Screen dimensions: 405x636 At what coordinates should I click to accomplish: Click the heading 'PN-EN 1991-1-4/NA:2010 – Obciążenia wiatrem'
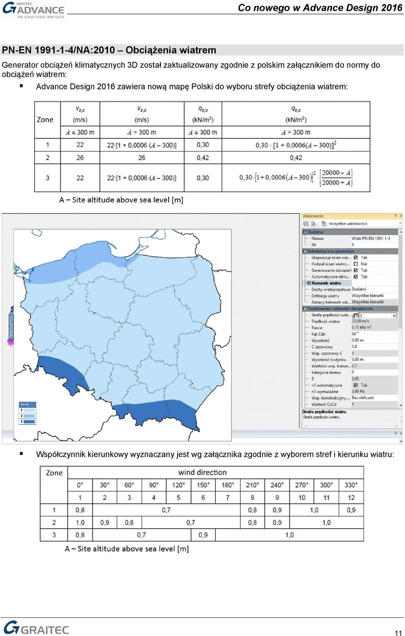point(109,50)
